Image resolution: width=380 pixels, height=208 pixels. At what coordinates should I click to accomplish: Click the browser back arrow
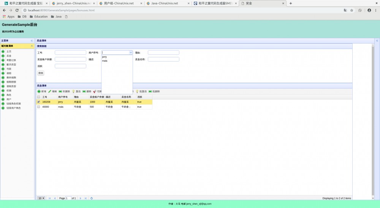(4, 10)
